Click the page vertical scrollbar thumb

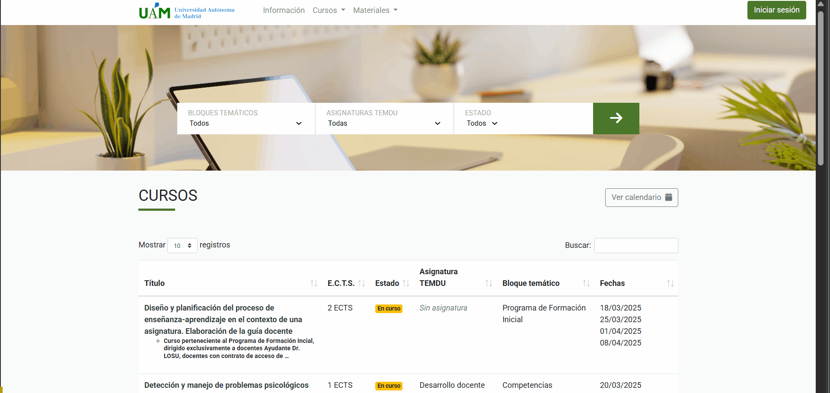[x=820, y=86]
